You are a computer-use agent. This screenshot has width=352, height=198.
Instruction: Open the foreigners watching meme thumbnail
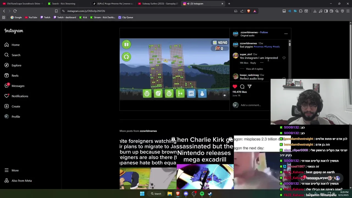(148, 163)
